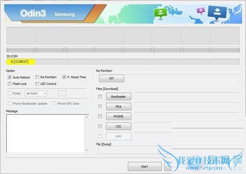This screenshot has height=174, width=246.
Task: Click the green download icon in banner
Action: click(x=160, y=14)
